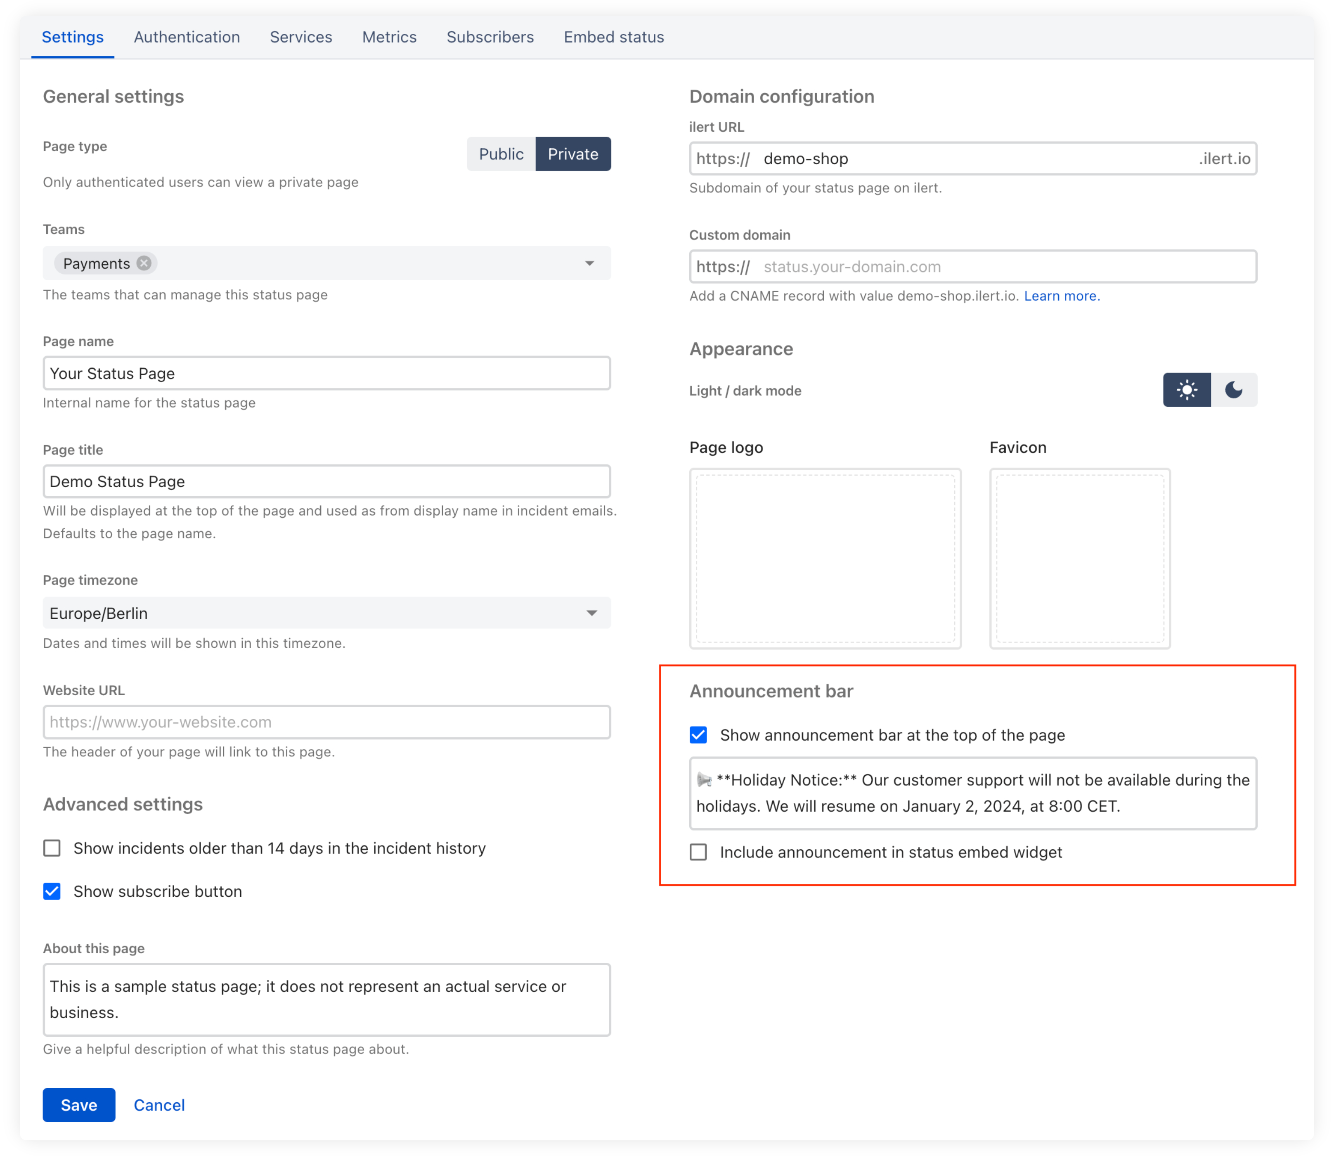Uncheck Show subscribe button
This screenshot has width=1334, height=1156.
click(52, 891)
